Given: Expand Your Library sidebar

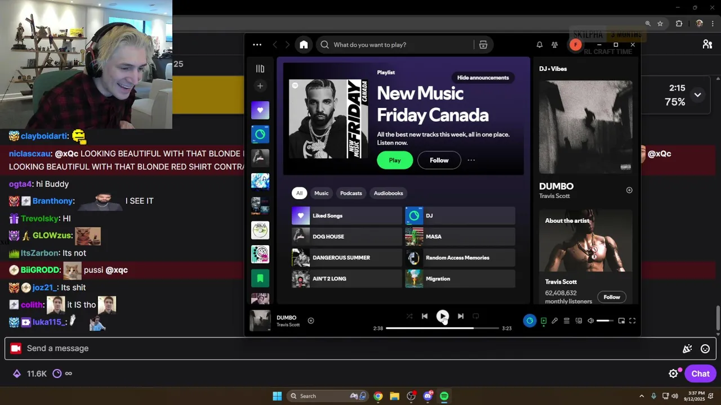Looking at the screenshot, I should tap(260, 69).
